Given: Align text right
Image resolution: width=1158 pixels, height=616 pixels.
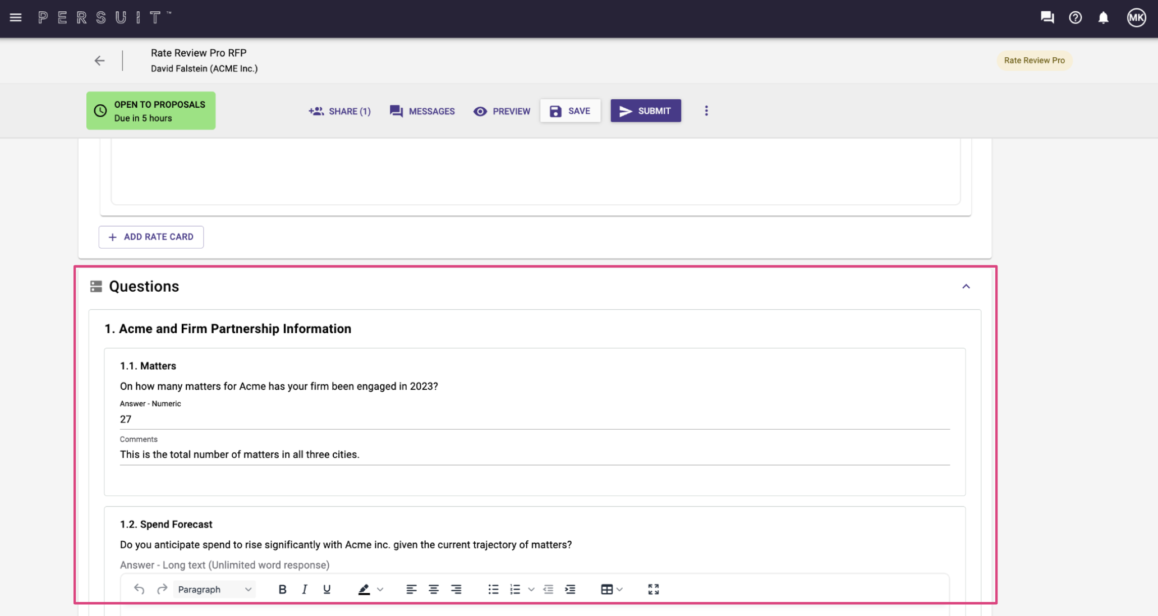Looking at the screenshot, I should 456,589.
